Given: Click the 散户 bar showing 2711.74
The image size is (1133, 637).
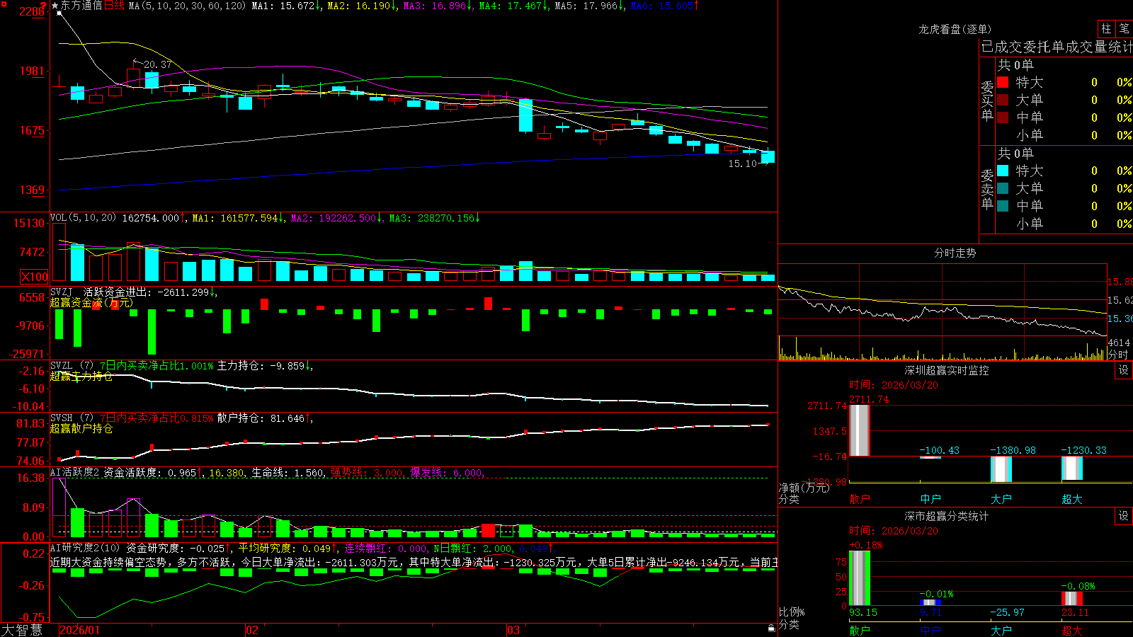Looking at the screenshot, I should 860,430.
